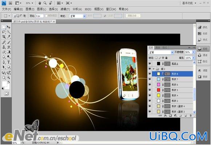211x145 pixels.
Task: Select the Move tool
Action: point(9,27)
